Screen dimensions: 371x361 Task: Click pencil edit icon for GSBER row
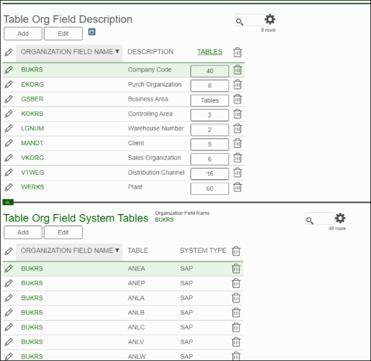click(x=9, y=99)
